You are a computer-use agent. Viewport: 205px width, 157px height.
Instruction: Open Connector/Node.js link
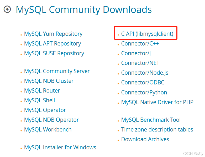point(145,73)
